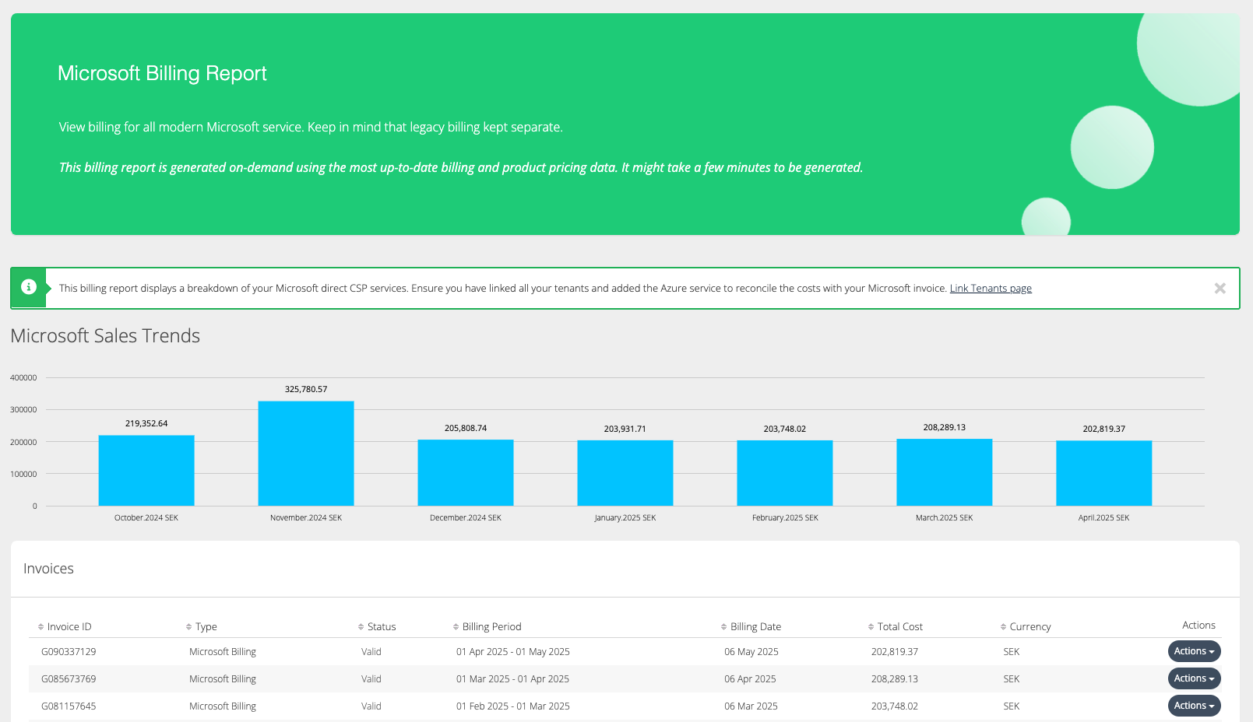Image resolution: width=1253 pixels, height=722 pixels.
Task: Open Actions dropdown for invoice G090337129
Action: tap(1193, 651)
